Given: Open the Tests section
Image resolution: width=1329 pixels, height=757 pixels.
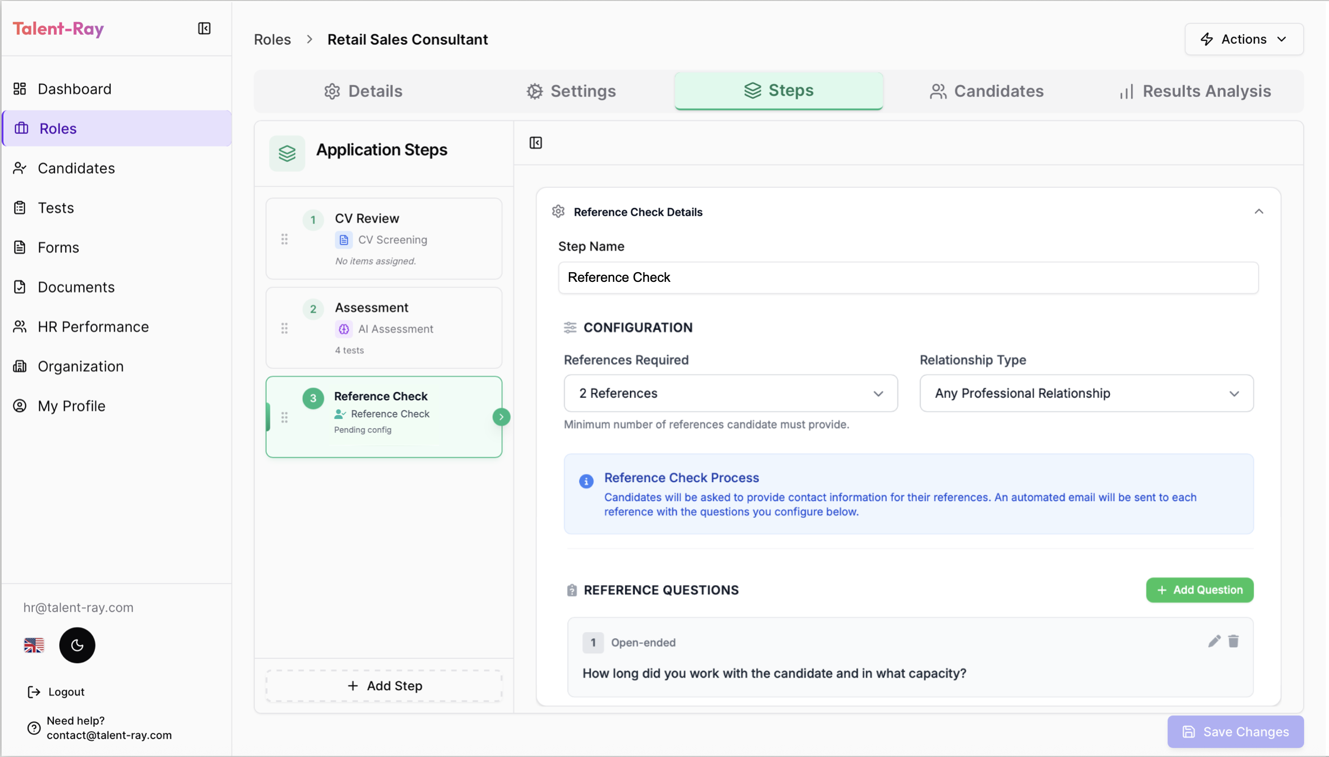Looking at the screenshot, I should point(56,207).
